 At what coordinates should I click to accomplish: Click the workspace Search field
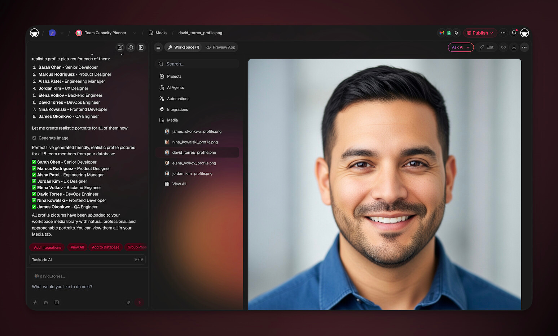pos(197,64)
